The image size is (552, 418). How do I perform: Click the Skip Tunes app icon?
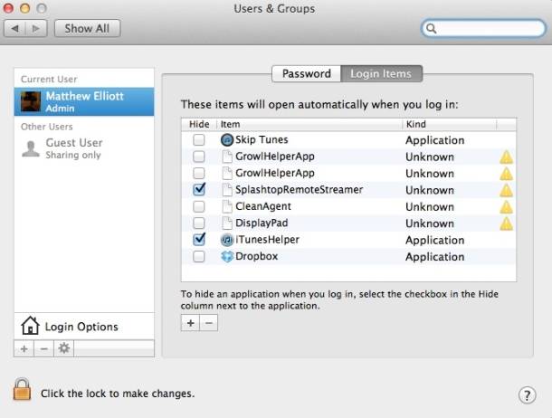click(x=227, y=139)
